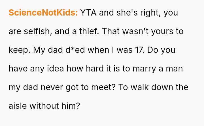Click the phrase "she's right" in first line
Screen dimensions: 204x126
138,13
